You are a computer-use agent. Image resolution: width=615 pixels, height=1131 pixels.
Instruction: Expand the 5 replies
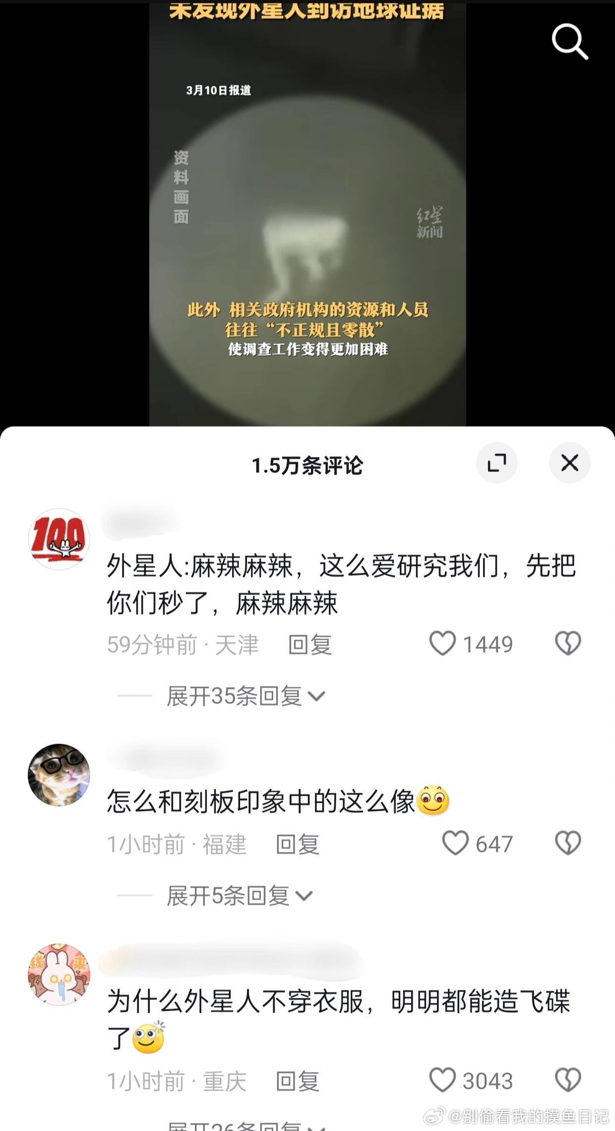coord(240,896)
